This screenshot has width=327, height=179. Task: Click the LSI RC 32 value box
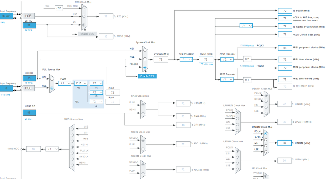click(29, 25)
